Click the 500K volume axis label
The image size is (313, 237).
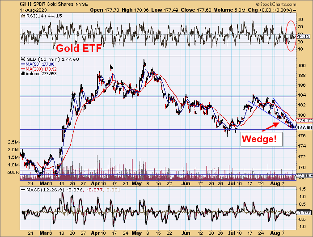13,173
